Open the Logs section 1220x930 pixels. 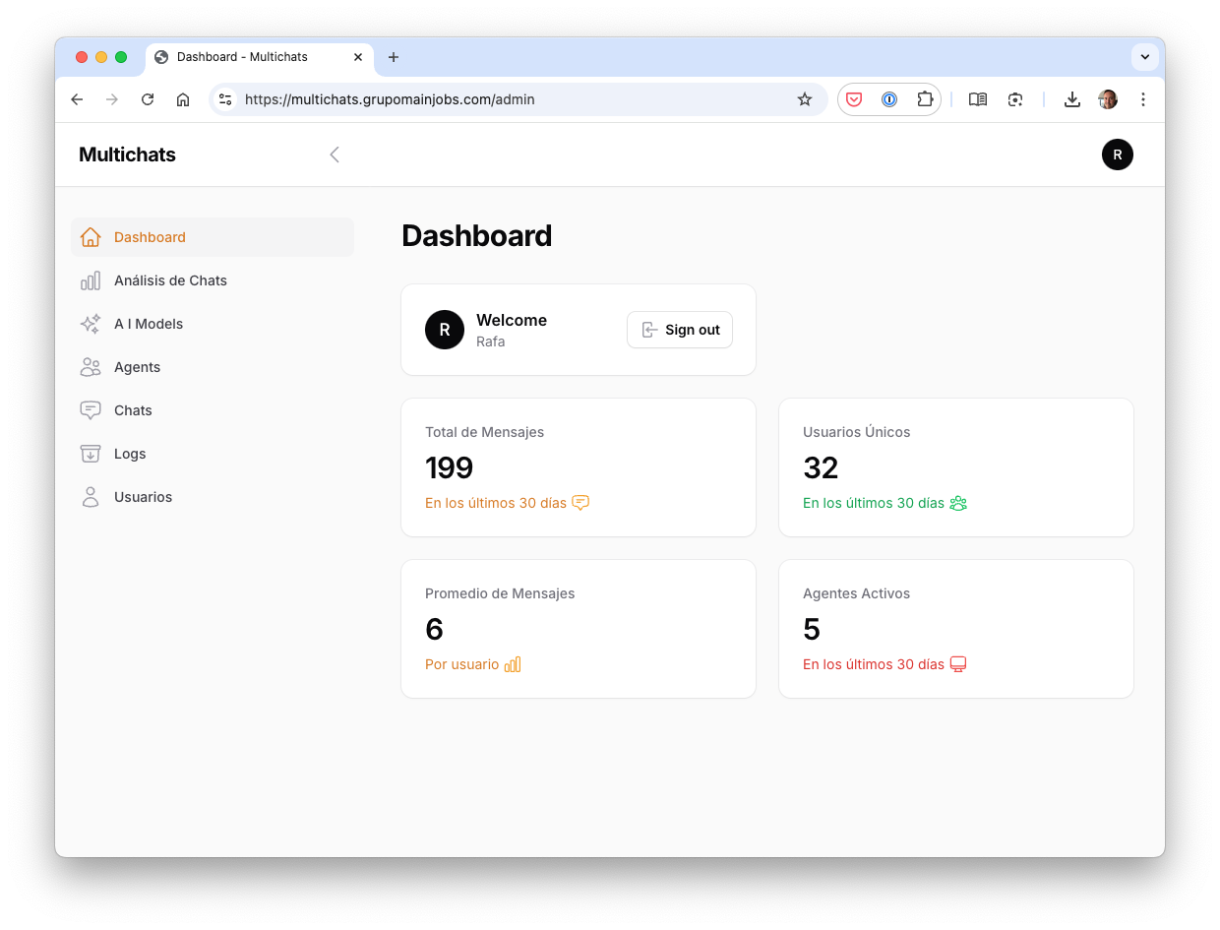129,454
